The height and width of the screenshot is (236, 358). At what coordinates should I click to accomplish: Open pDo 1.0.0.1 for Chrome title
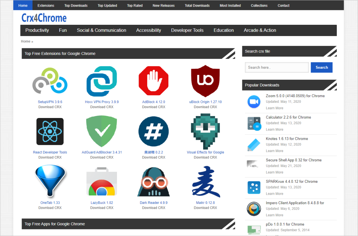point(285,224)
